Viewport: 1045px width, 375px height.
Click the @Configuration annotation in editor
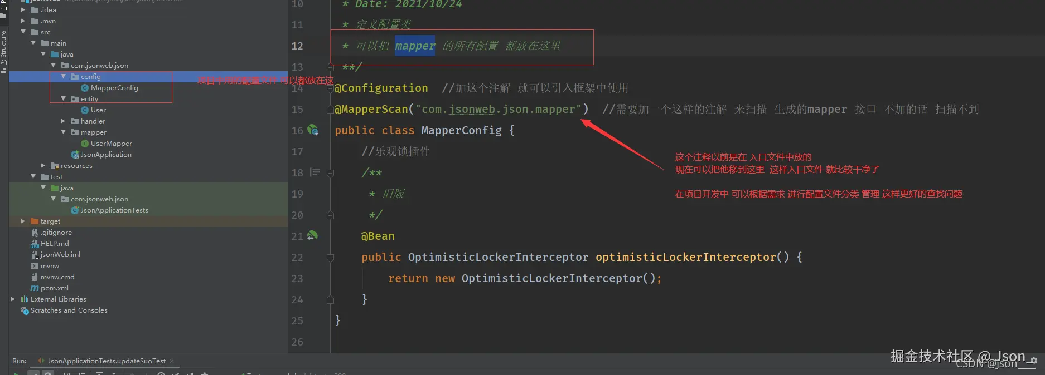[x=381, y=88]
